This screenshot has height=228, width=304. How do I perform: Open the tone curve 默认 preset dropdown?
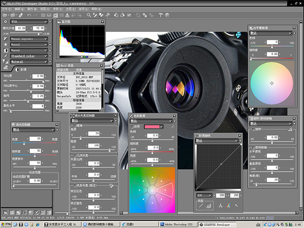(x=216, y=140)
